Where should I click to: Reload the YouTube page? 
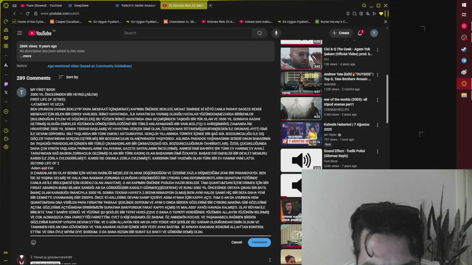(28, 14)
